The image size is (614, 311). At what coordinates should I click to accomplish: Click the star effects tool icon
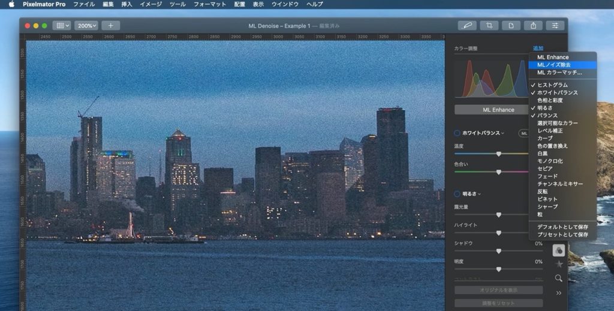point(558,264)
